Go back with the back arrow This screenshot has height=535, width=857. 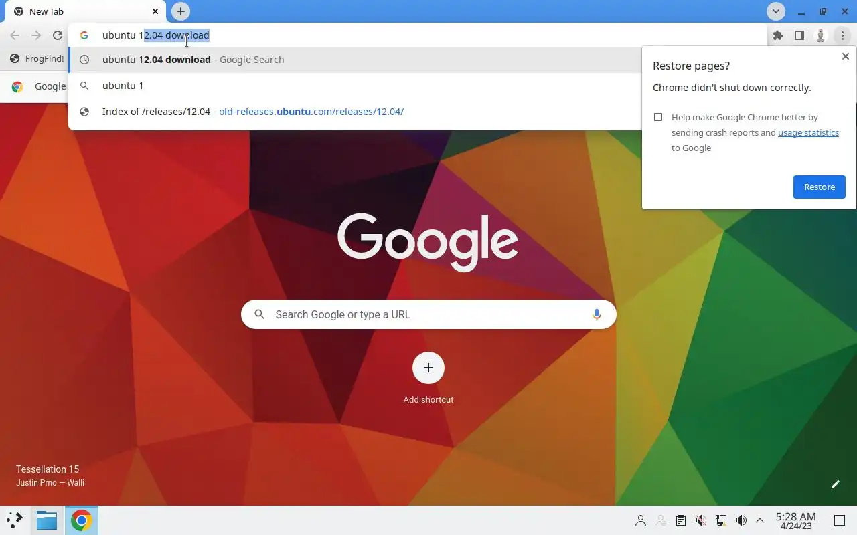click(15, 35)
